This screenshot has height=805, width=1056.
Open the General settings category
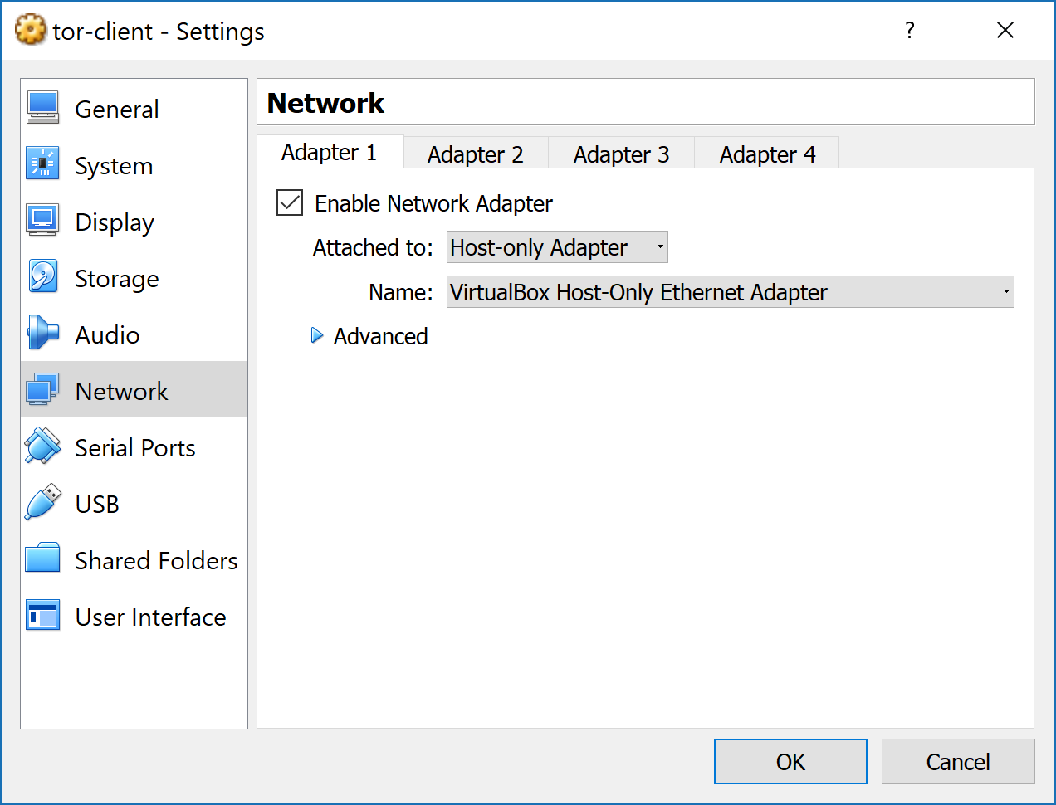[x=134, y=109]
